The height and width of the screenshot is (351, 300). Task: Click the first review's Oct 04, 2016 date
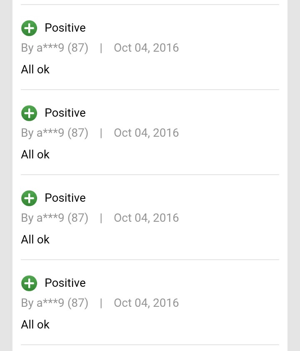tap(146, 48)
